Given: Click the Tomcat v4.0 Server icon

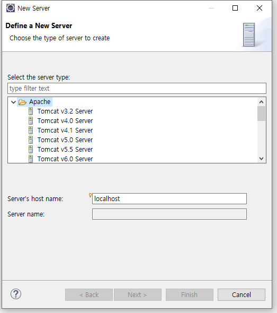Looking at the screenshot, I should [x=31, y=121].
